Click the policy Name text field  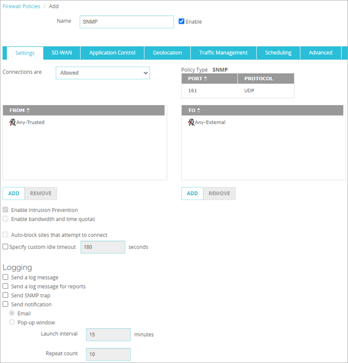point(127,22)
